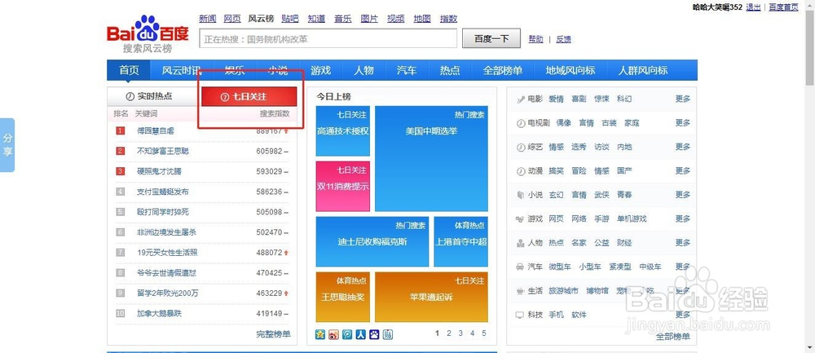This screenshot has height=353, width=815.
Task: Open the 上港首夺中超 tile
Action: click(x=461, y=242)
